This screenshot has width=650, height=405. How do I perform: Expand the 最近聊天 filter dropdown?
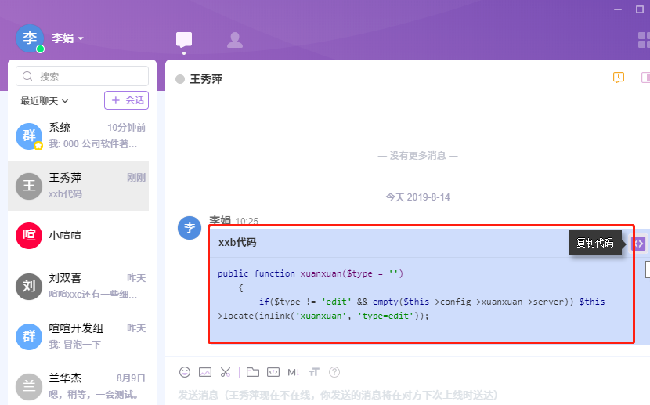pyautogui.click(x=45, y=101)
